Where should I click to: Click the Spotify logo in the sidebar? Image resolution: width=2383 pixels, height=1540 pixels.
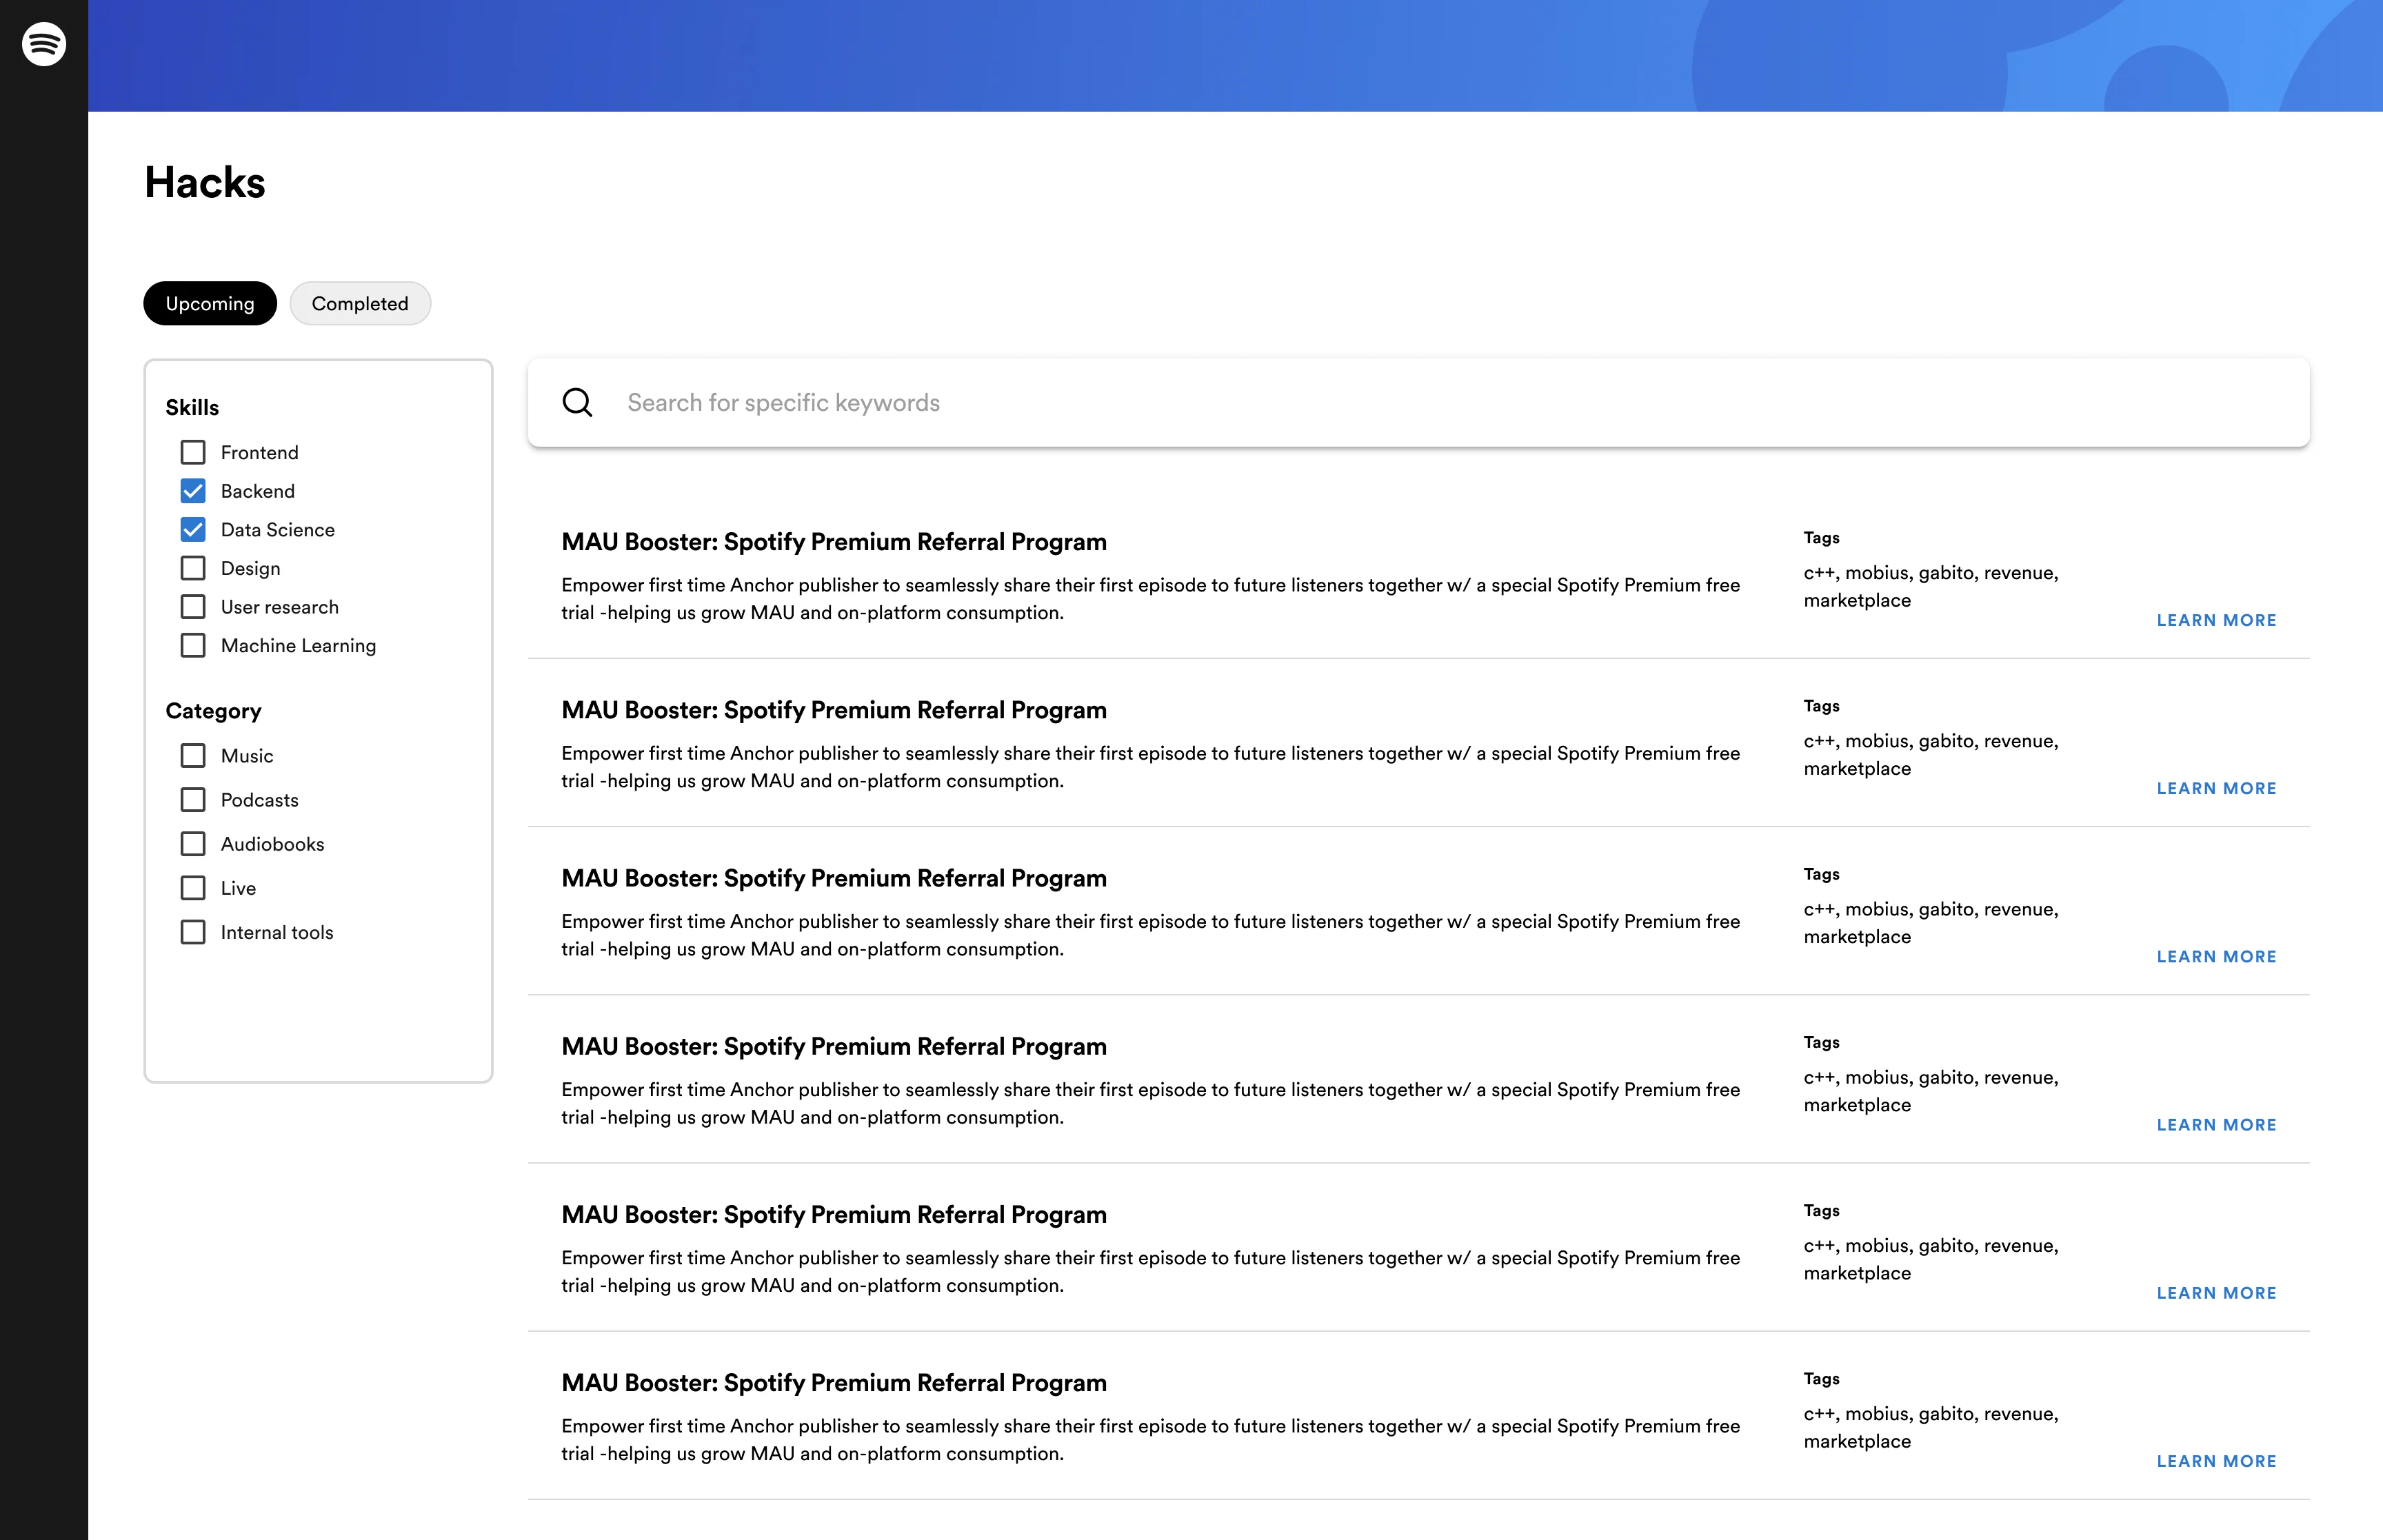[44, 44]
